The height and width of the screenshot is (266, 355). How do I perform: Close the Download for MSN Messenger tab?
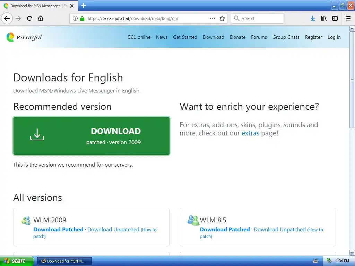72,6
